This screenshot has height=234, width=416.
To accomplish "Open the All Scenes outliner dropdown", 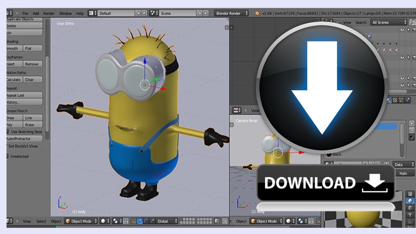I will pyautogui.click(x=389, y=22).
